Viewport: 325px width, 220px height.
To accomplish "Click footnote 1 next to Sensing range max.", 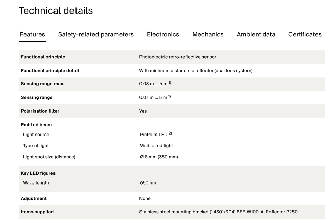I will [170, 83].
